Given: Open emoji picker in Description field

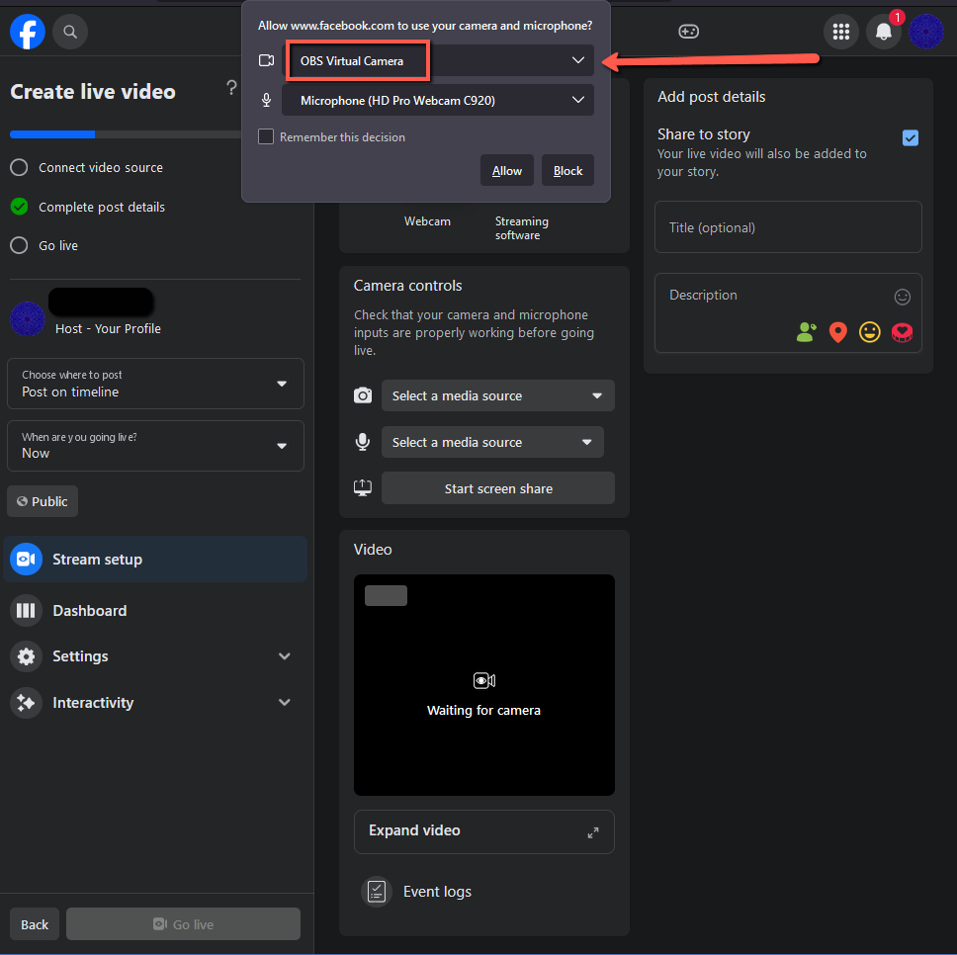Looking at the screenshot, I should [x=902, y=297].
